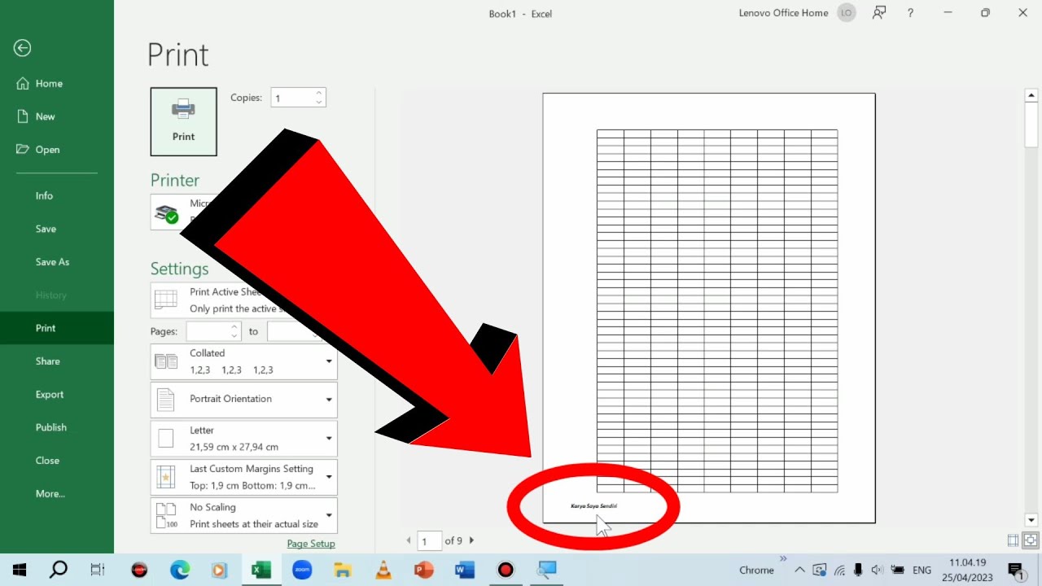
Task: Open Word from taskbar
Action: coord(465,570)
